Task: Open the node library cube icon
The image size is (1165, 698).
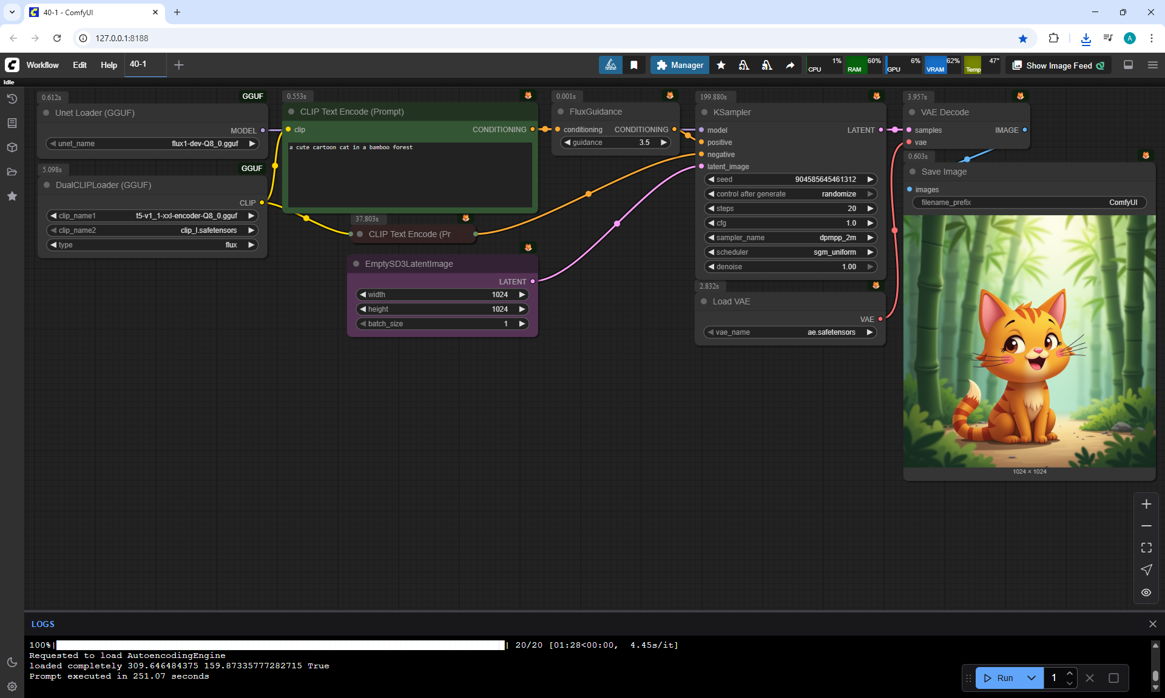Action: (x=12, y=147)
